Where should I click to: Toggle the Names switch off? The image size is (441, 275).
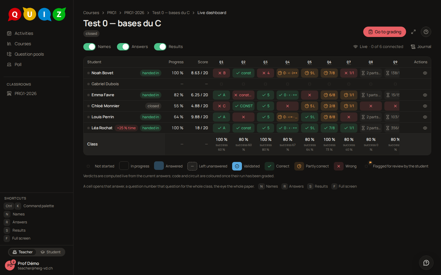tap(89, 47)
